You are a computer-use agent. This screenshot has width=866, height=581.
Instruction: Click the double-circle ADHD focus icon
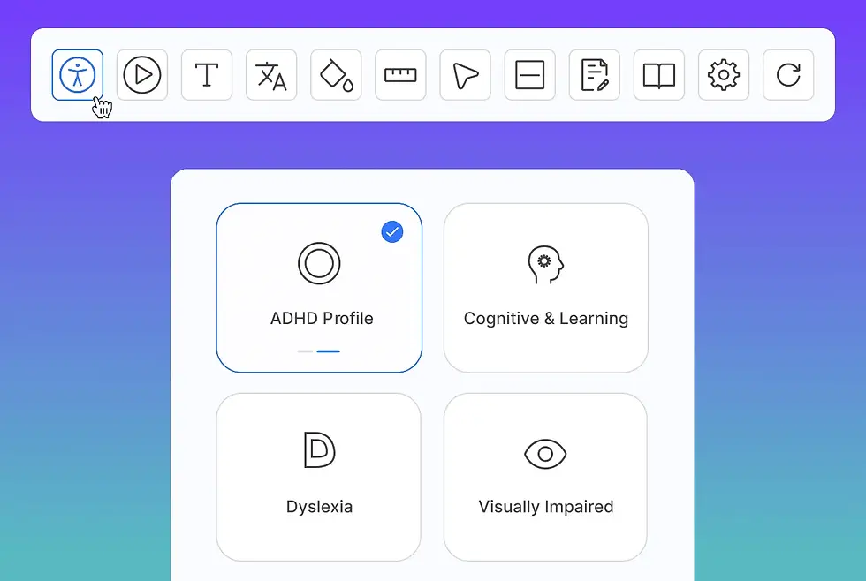(x=319, y=263)
